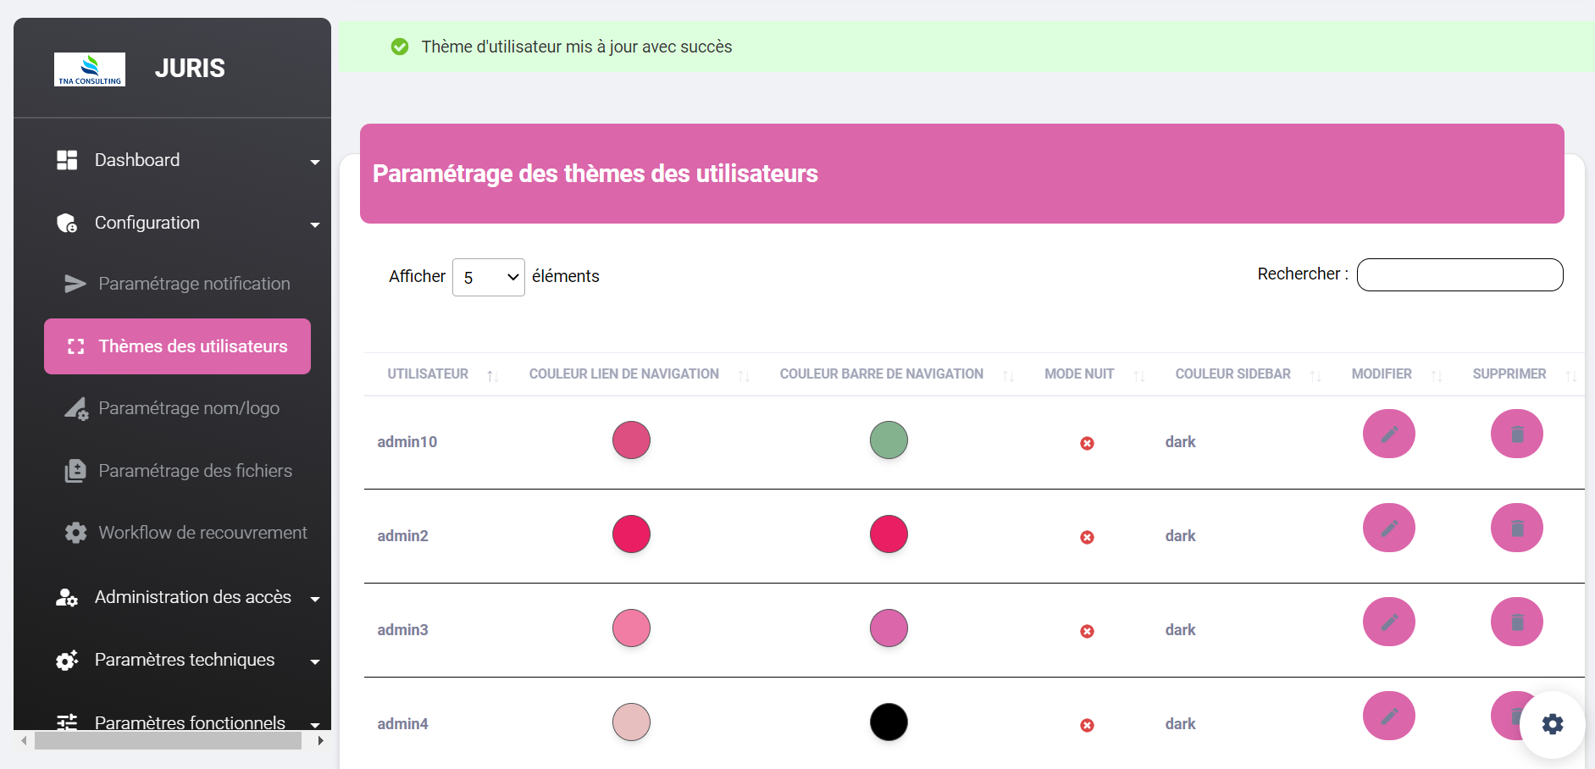Click the Rechercher search input field
Image resolution: width=1595 pixels, height=769 pixels.
tap(1459, 274)
